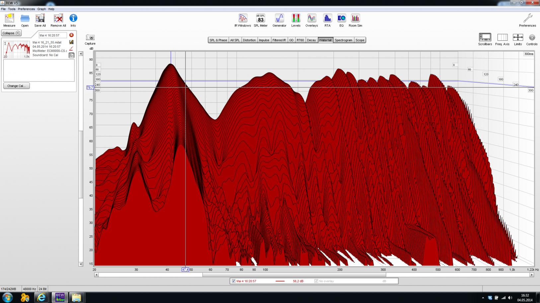The width and height of the screenshot is (540, 303).
Task: Capture the graph with the camera icon
Action: (x=90, y=39)
